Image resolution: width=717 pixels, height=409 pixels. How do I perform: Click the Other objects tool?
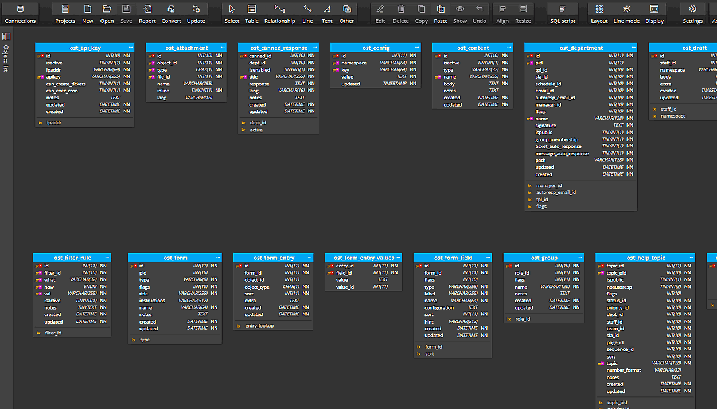click(347, 14)
